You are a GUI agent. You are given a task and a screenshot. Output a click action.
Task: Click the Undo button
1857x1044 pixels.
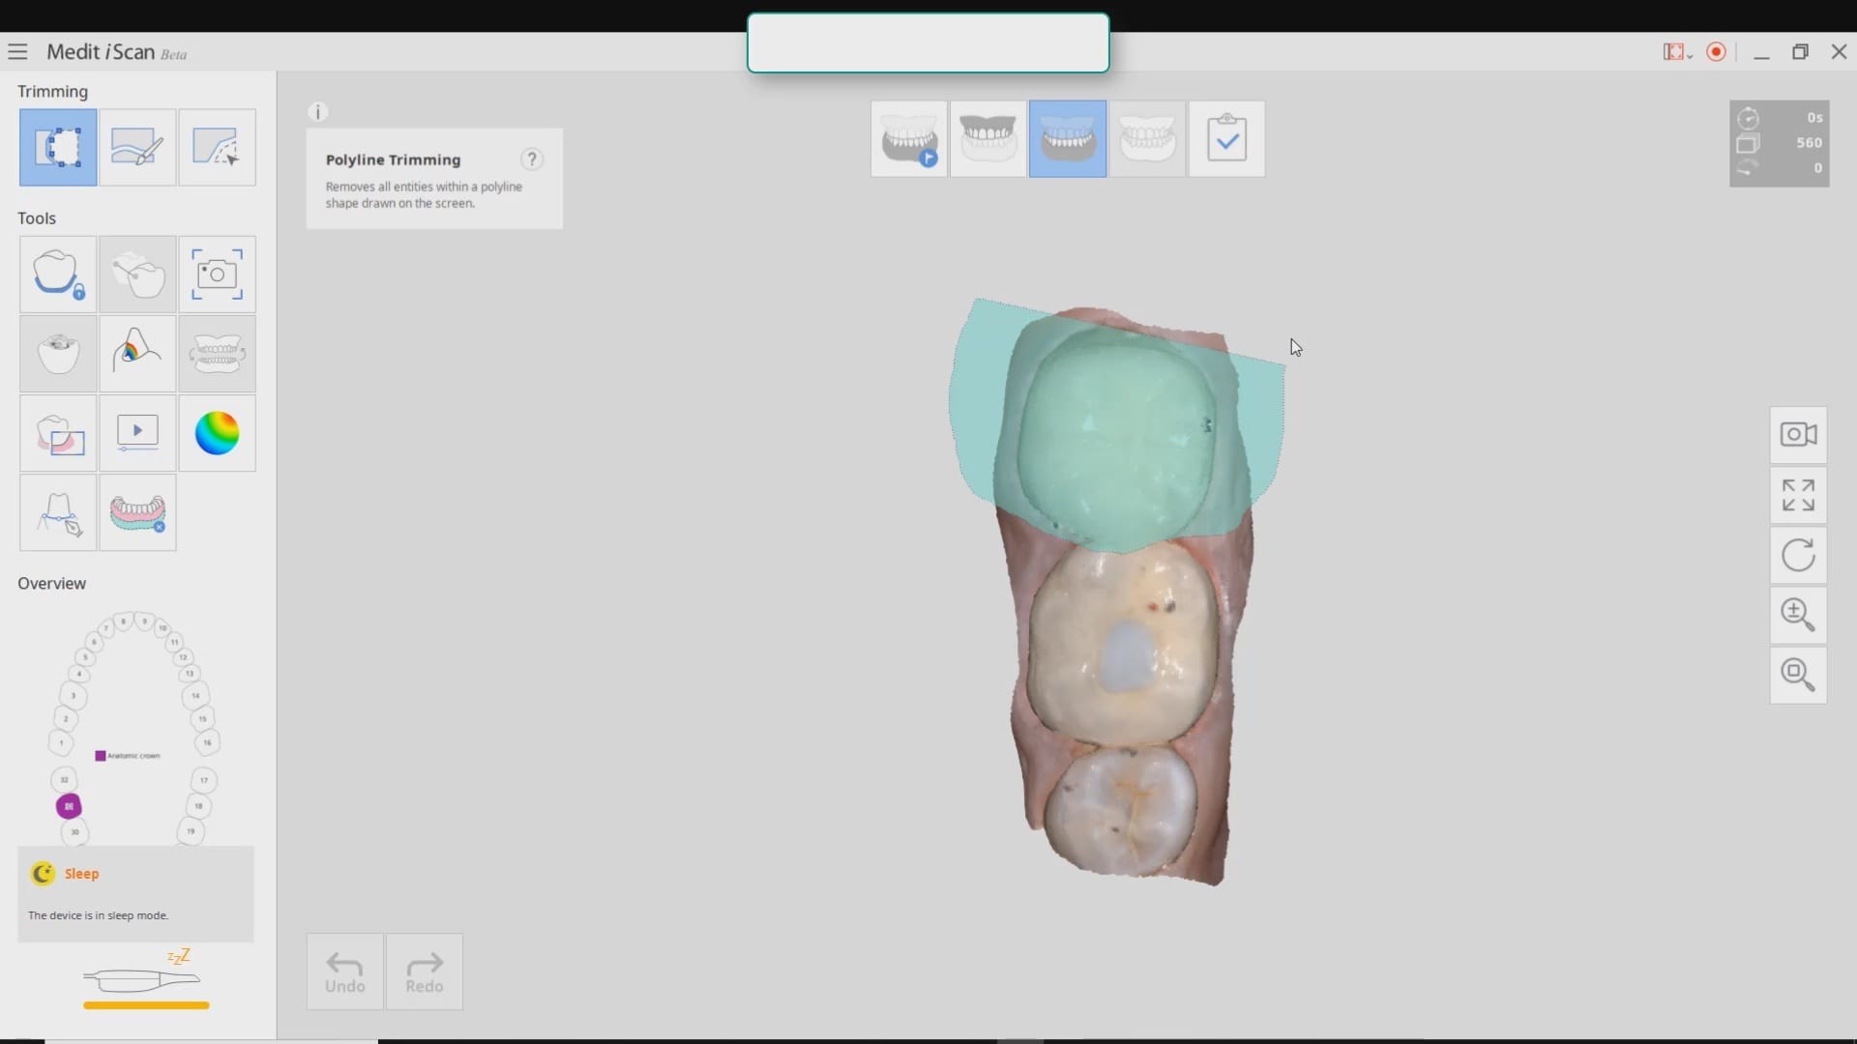click(x=344, y=971)
